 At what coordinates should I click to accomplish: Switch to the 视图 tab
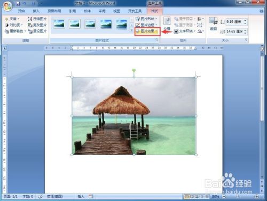(117, 11)
